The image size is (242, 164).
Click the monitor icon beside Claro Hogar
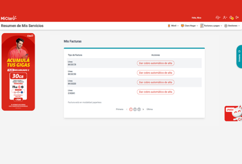click(x=182, y=26)
